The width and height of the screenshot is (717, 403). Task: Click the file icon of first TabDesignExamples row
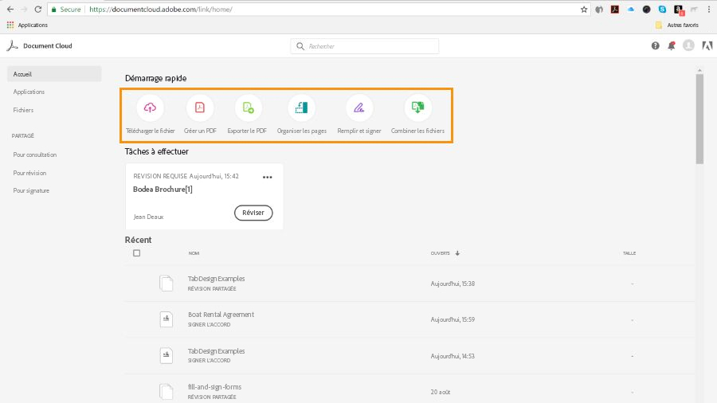(167, 284)
